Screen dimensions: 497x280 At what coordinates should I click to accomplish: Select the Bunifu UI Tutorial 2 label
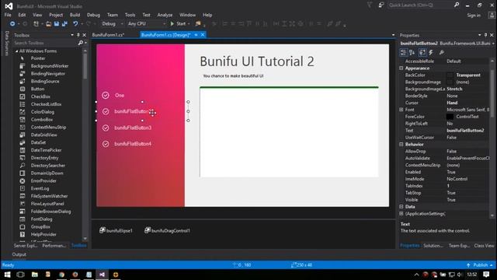[257, 61]
